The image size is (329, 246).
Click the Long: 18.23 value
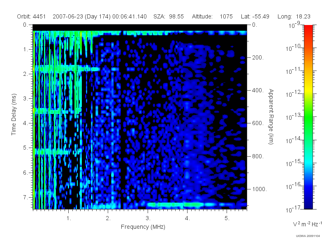click(294, 16)
